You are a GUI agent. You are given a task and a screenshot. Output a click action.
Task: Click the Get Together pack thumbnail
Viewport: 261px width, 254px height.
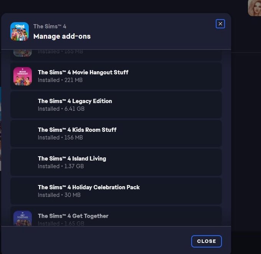coord(23,218)
